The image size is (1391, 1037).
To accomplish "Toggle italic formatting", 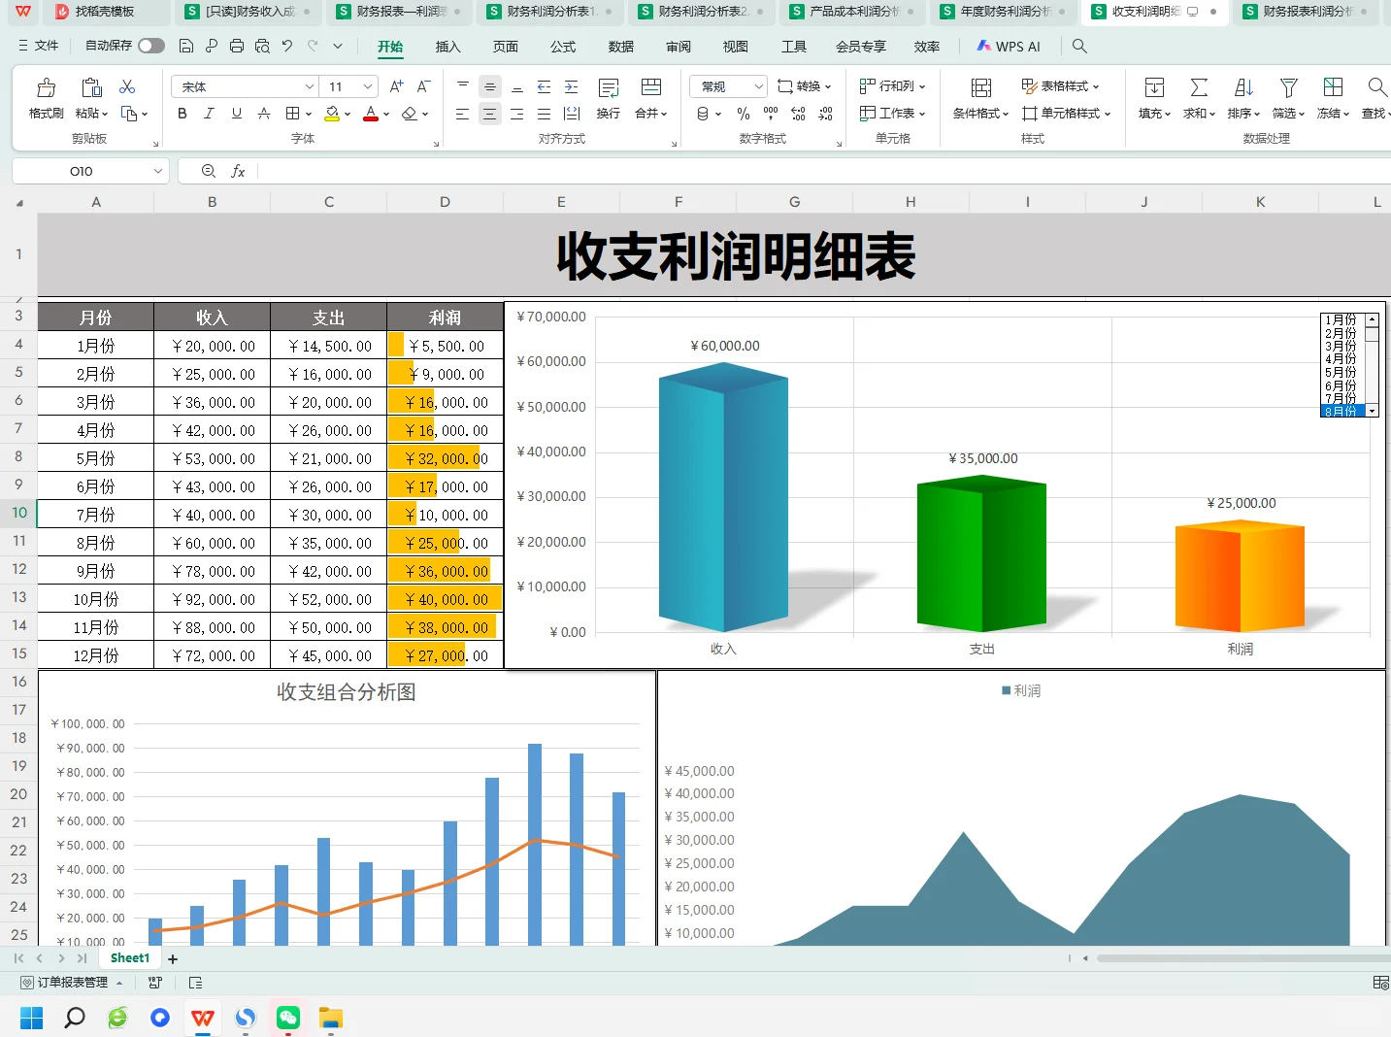I will [209, 114].
